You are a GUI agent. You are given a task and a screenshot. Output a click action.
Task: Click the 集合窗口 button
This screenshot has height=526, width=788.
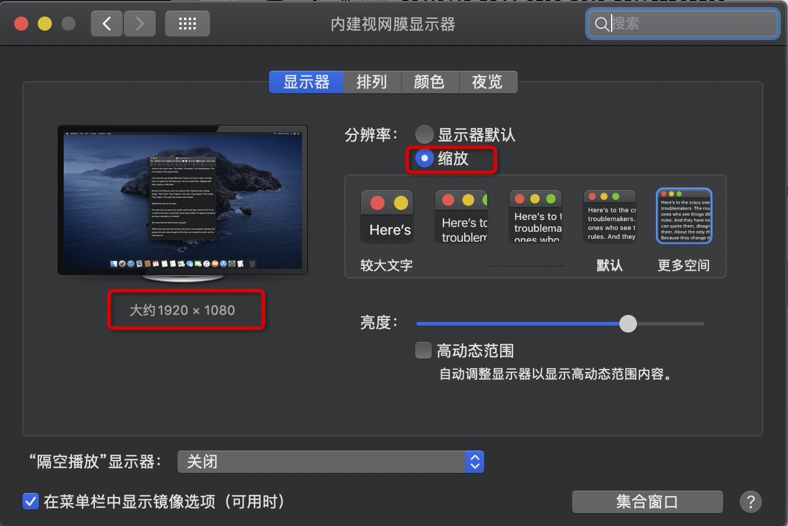(646, 501)
